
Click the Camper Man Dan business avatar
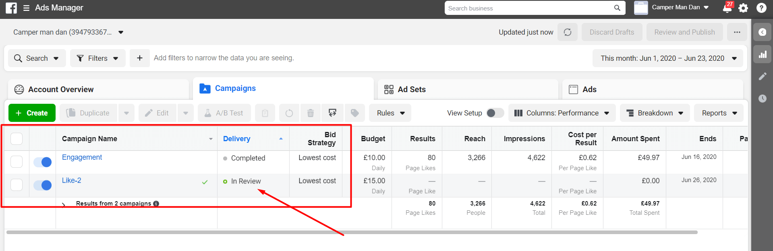pyautogui.click(x=641, y=8)
